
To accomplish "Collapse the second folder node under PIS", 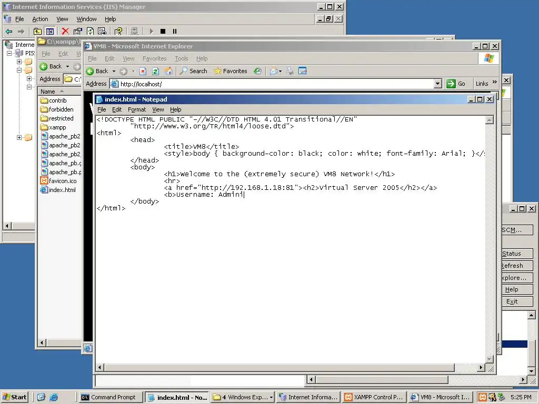I will coord(19,70).
